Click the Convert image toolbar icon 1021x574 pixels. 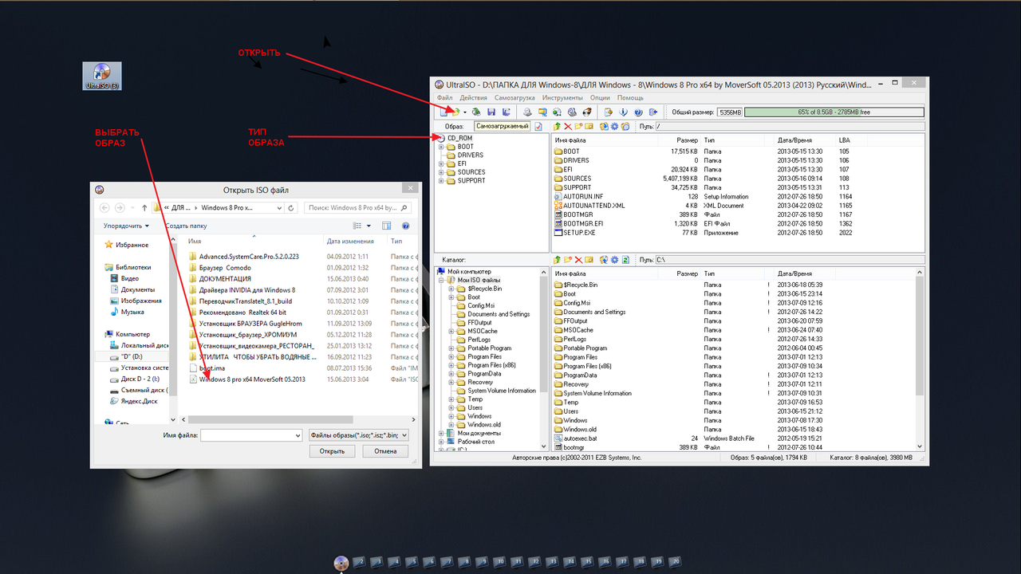tap(558, 112)
